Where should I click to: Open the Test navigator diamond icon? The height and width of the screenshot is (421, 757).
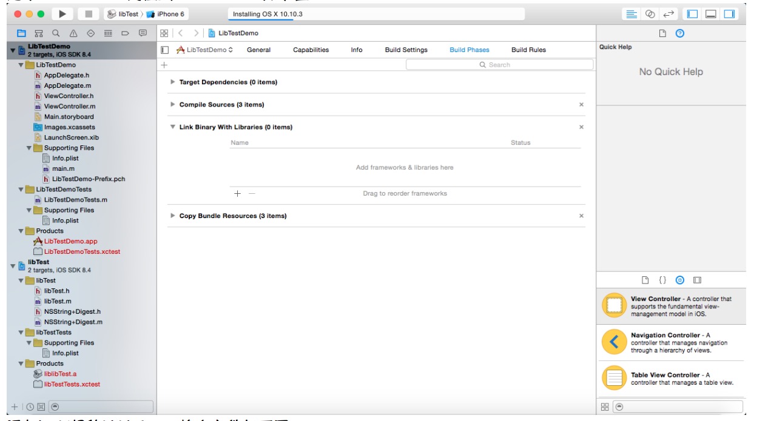(91, 33)
